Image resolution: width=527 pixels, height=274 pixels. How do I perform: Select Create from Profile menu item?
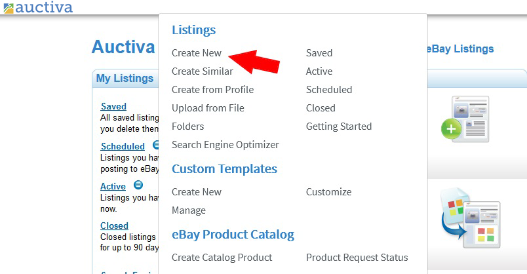[213, 90]
